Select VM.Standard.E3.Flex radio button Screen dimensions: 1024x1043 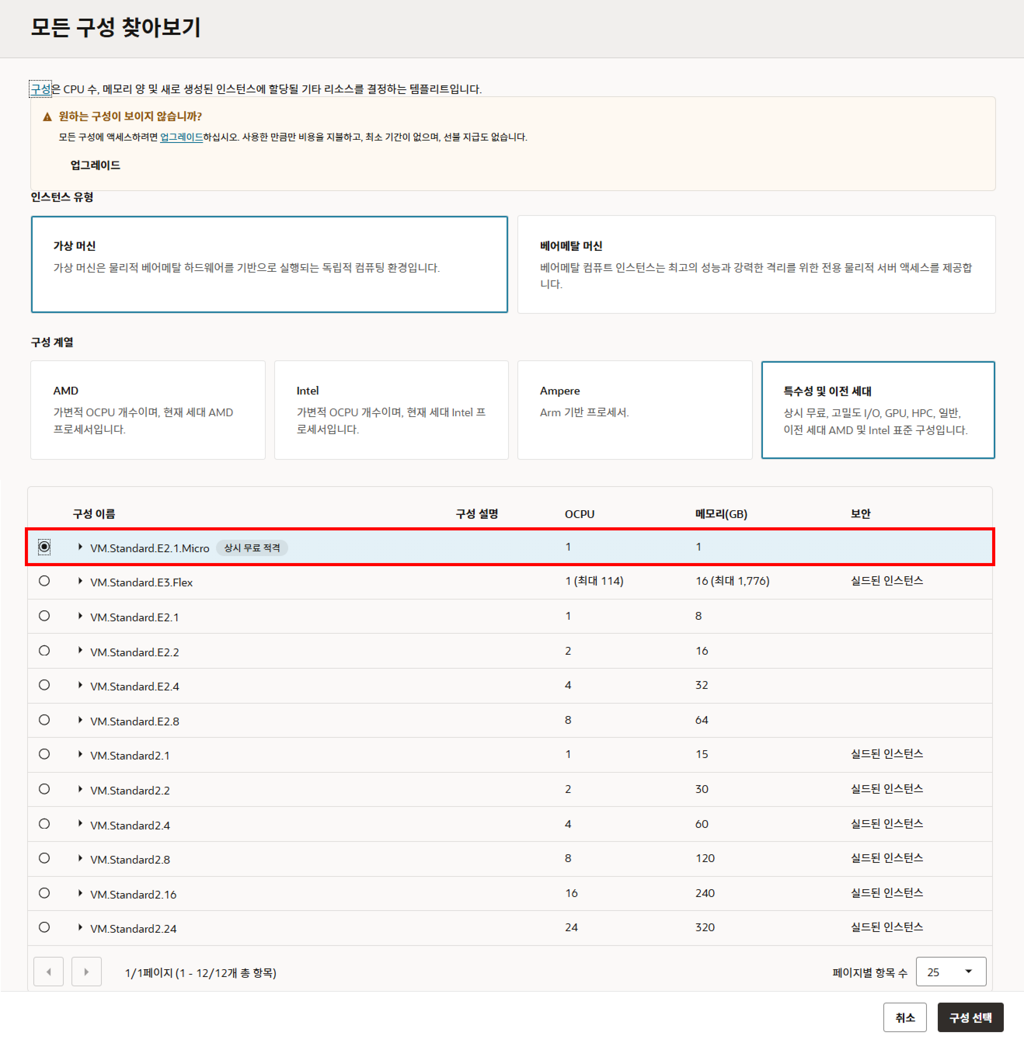point(44,581)
